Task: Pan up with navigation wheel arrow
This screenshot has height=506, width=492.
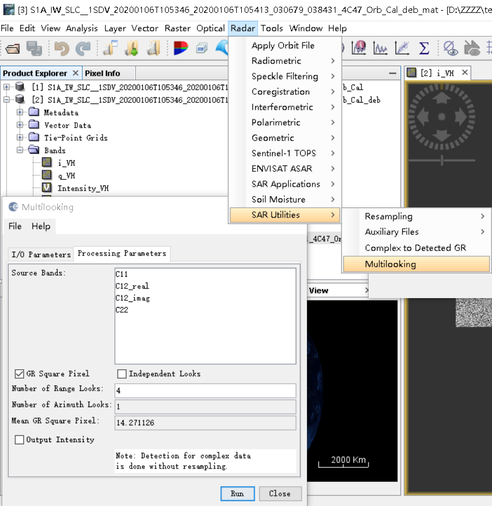Action: click(x=442, y=98)
